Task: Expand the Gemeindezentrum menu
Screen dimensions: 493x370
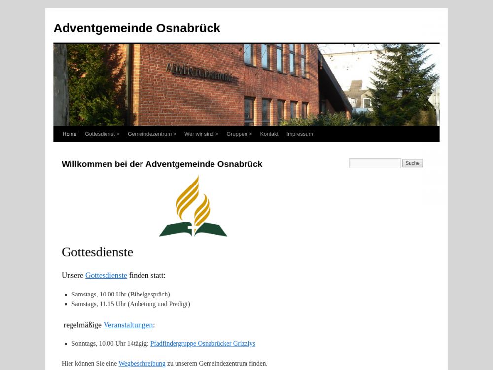Action: click(x=151, y=134)
